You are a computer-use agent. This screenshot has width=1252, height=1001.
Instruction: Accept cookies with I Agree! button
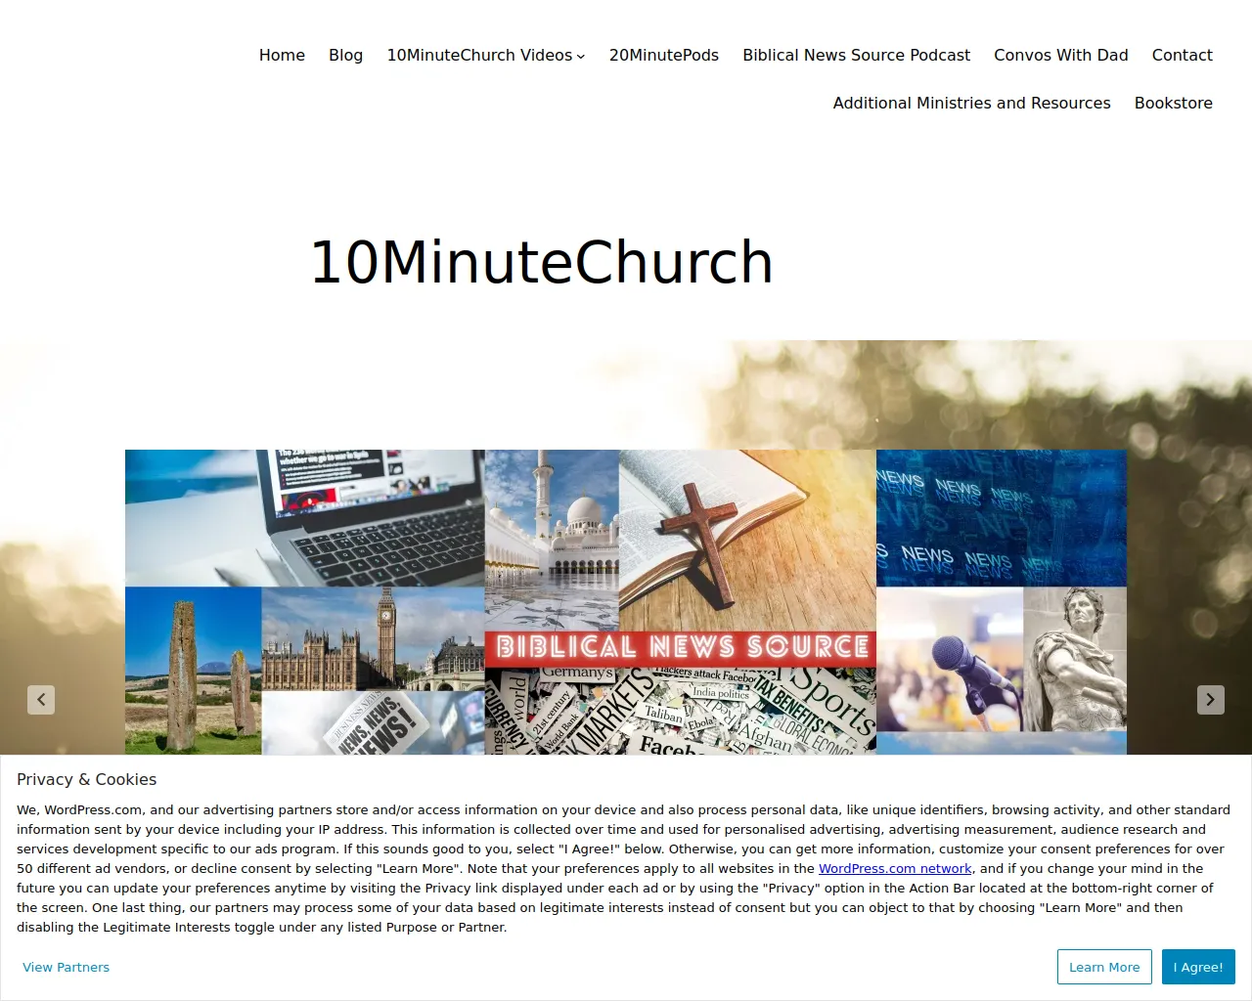pos(1198,968)
